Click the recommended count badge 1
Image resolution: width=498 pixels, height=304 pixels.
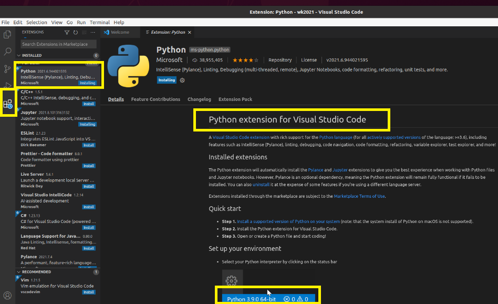[x=96, y=272]
